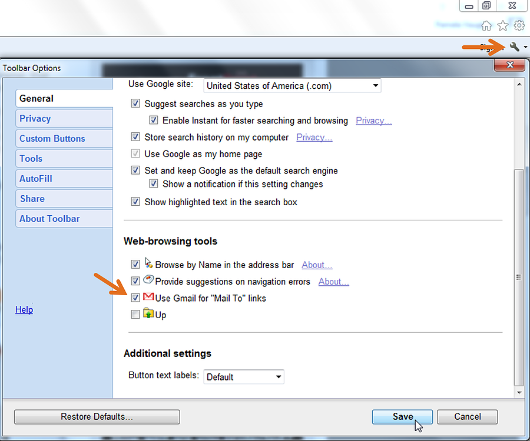This screenshot has width=530, height=441.
Task: Enable the Up web-browsing option
Action: pos(135,314)
